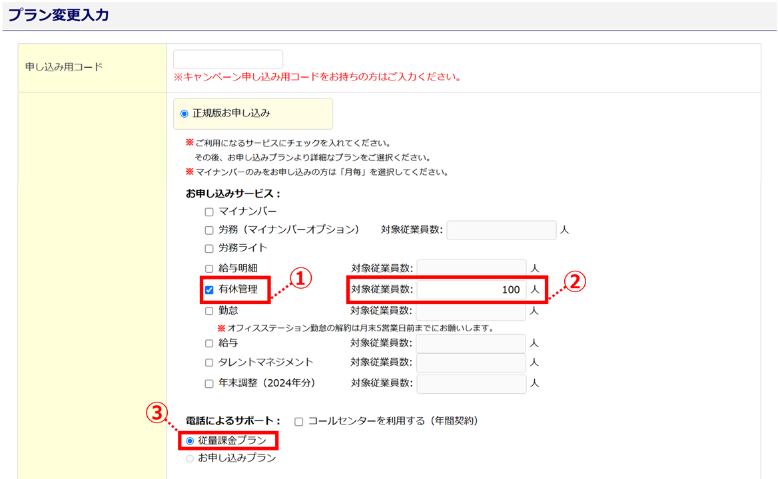Tick the 勤怠 checkbox
The height and width of the screenshot is (479, 778).
[x=209, y=311]
